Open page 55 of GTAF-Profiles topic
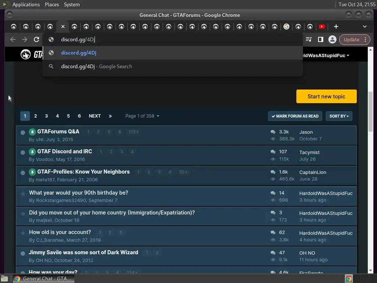Screen dimensions: 377x283 pos(183,172)
